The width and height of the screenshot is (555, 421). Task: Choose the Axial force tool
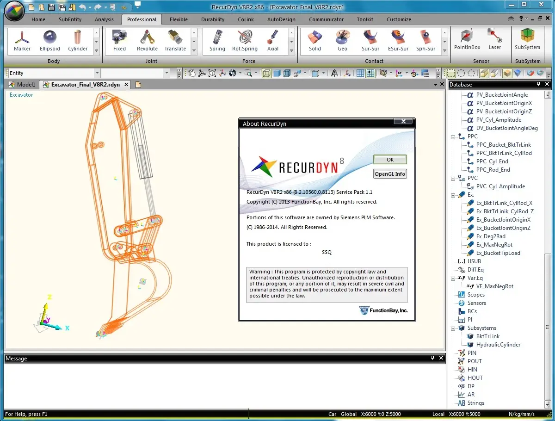point(273,41)
